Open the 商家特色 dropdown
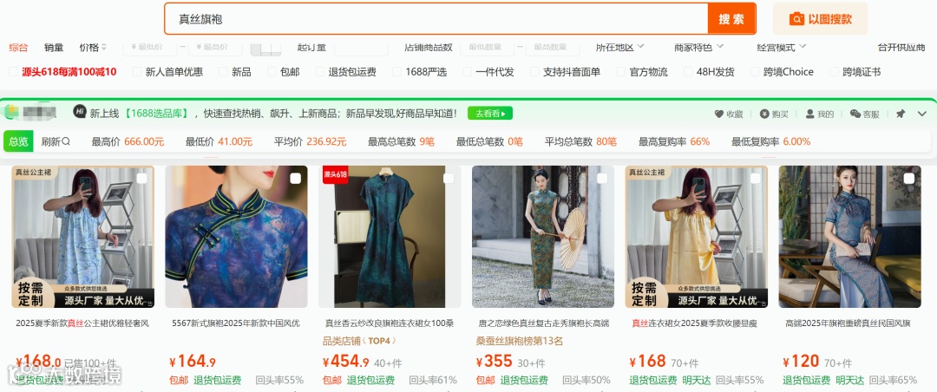937x392 pixels. pos(698,47)
